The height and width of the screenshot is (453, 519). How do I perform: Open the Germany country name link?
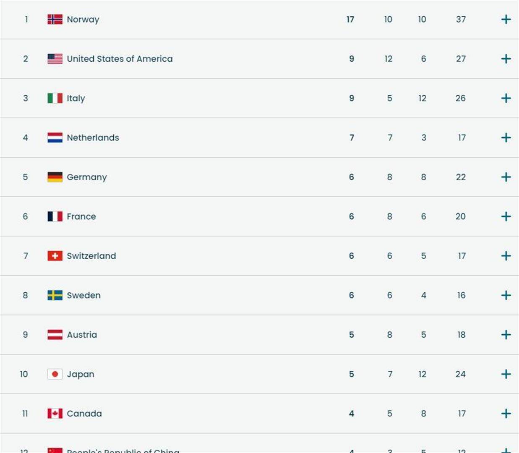click(87, 177)
